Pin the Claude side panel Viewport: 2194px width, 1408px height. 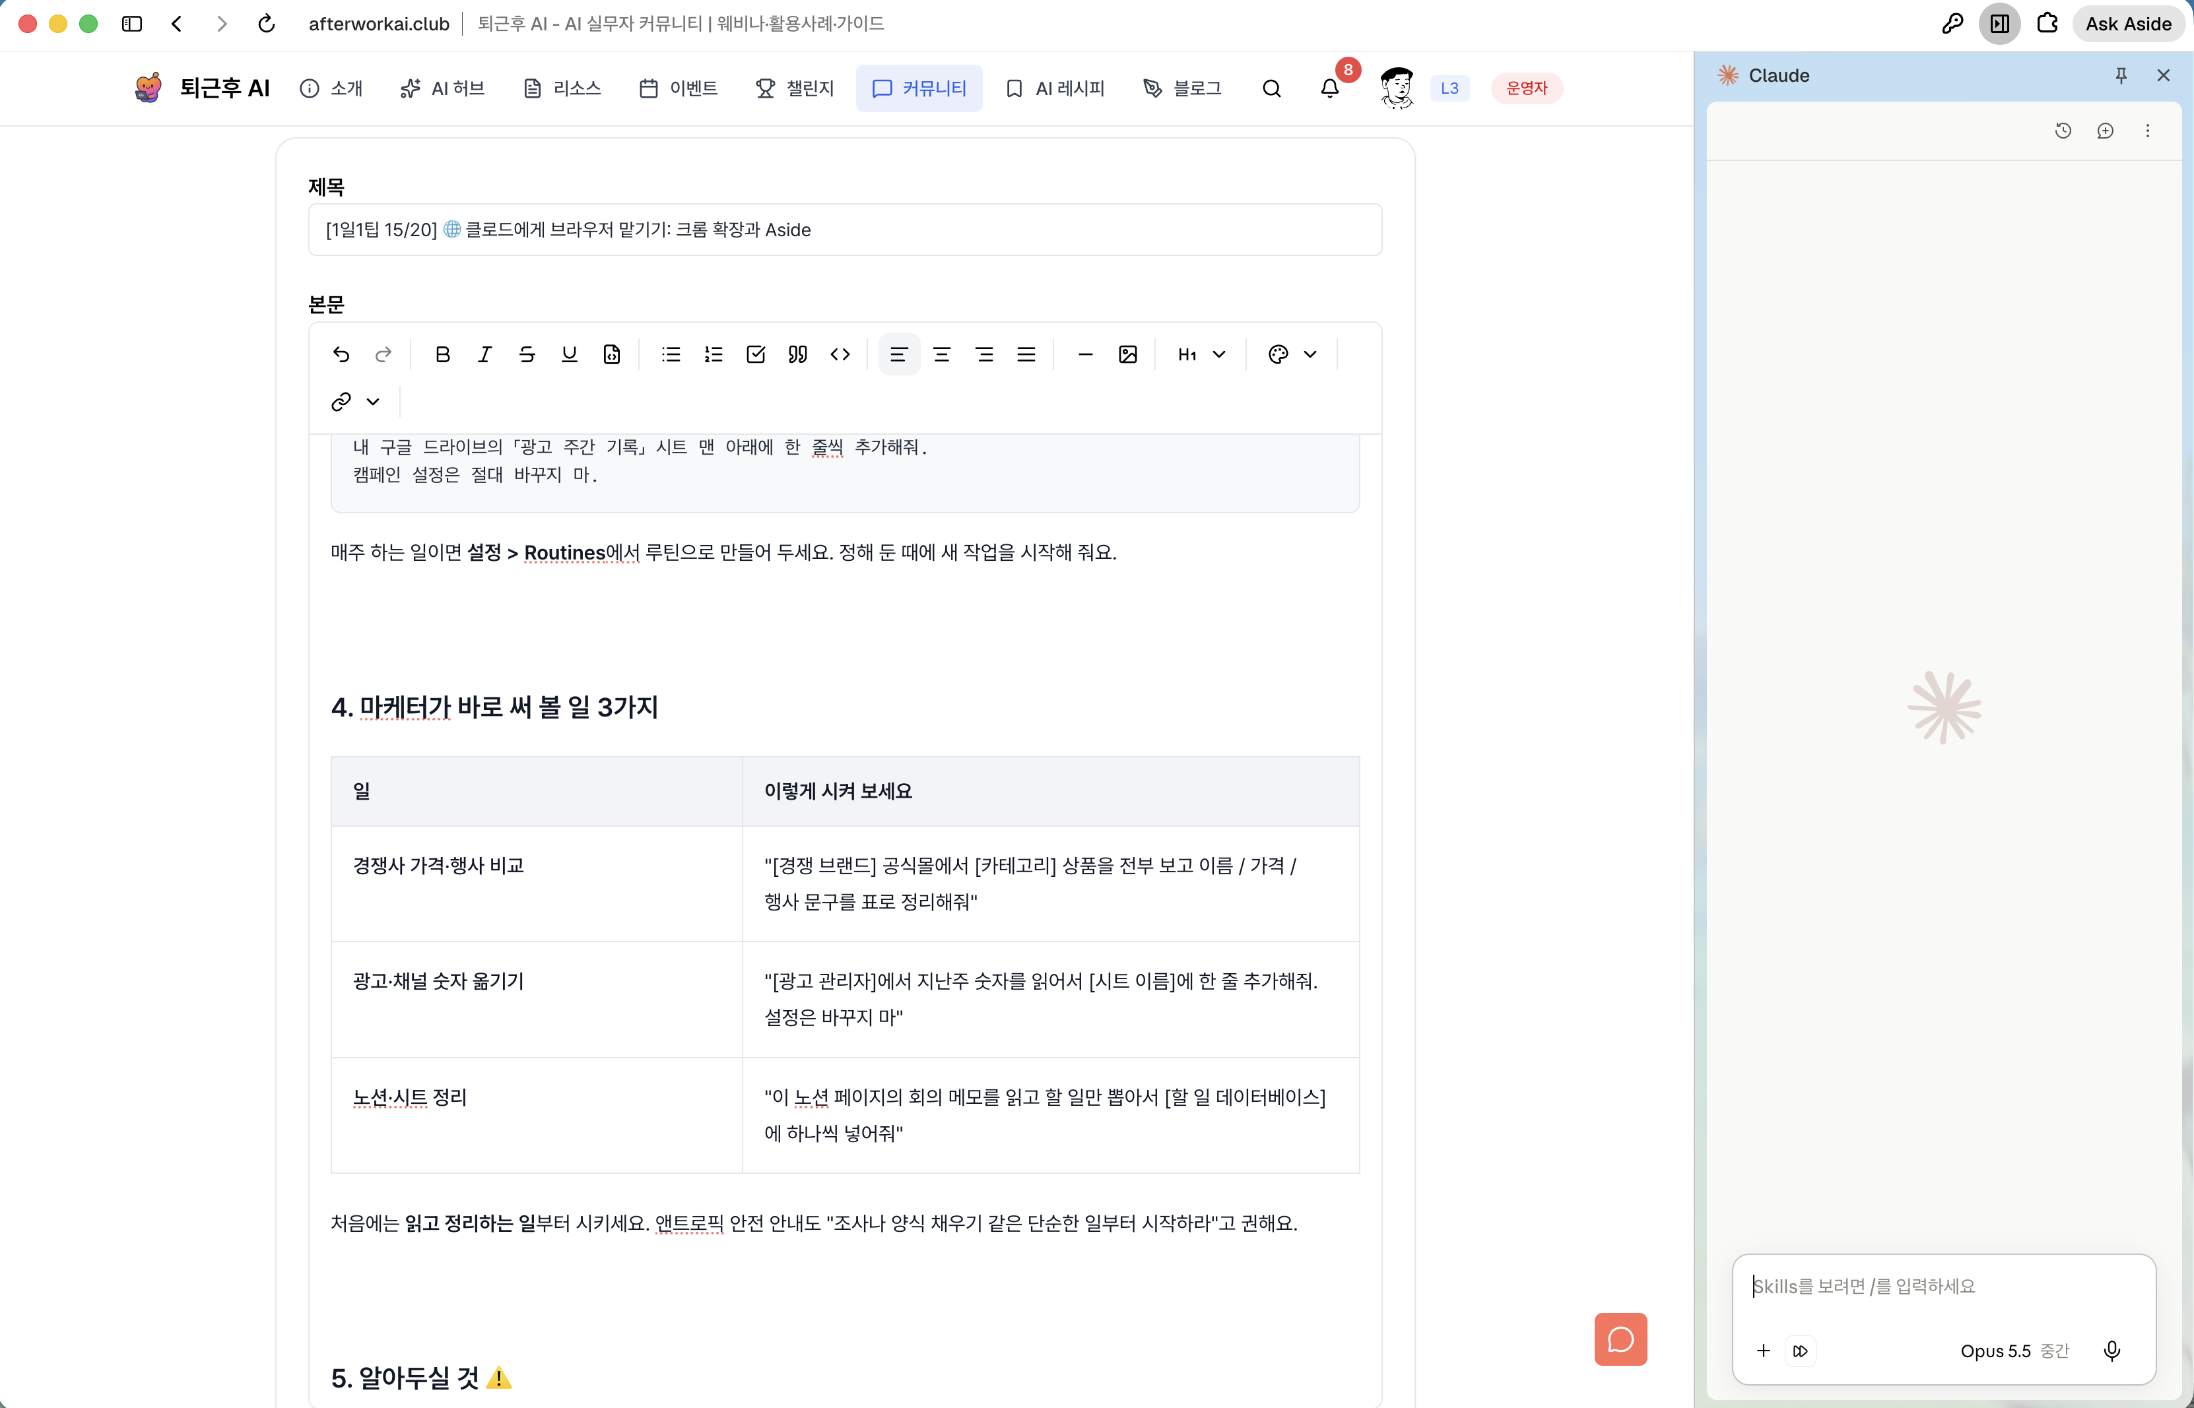click(2121, 76)
